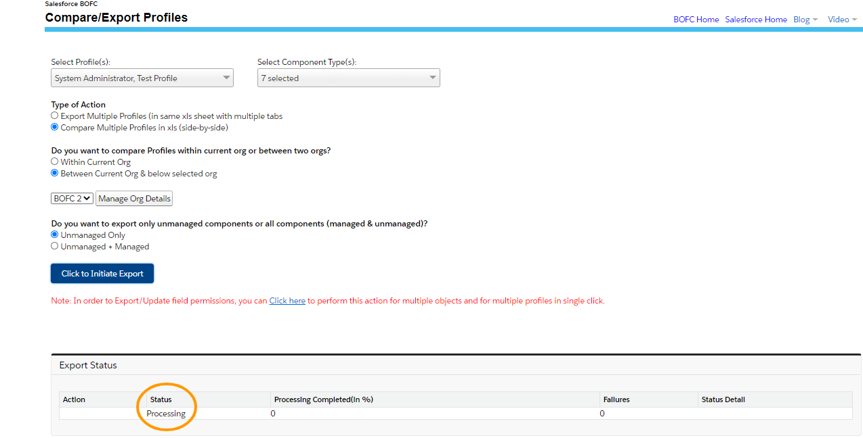This screenshot has width=863, height=438.
Task: Select Compare Multiple Profiles in xls radio
Action: point(55,127)
